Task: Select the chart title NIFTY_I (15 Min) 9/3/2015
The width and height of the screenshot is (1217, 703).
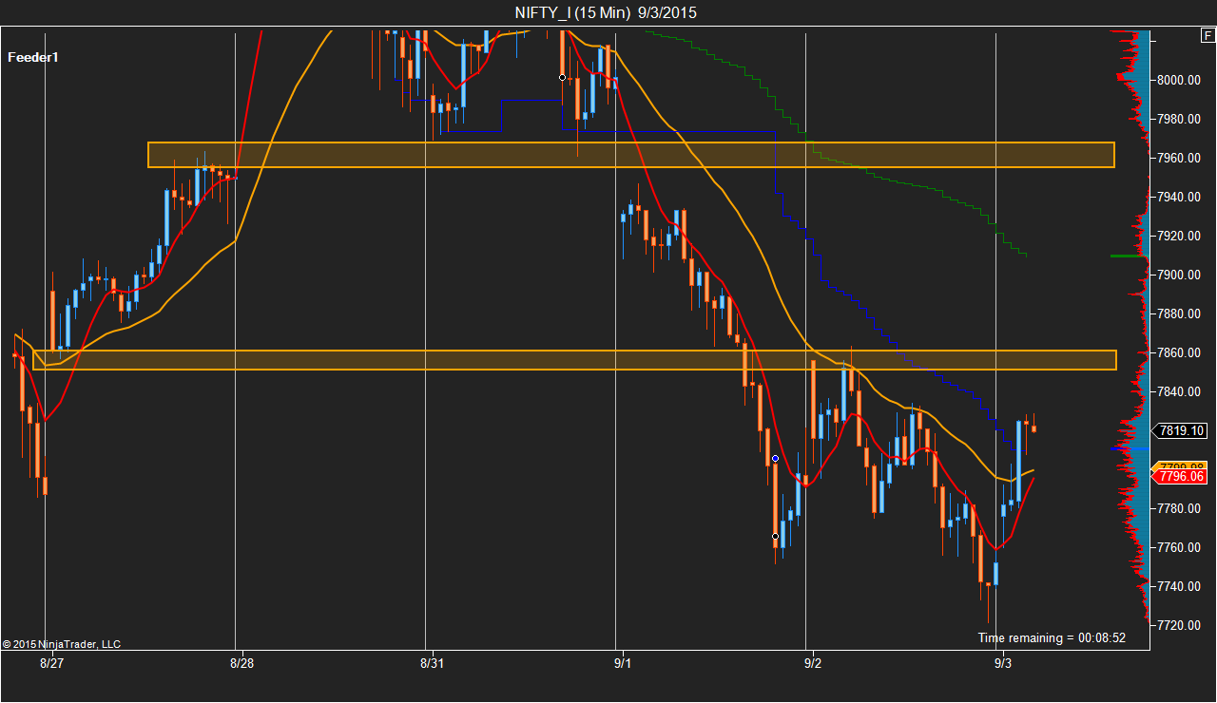Action: pyautogui.click(x=606, y=12)
